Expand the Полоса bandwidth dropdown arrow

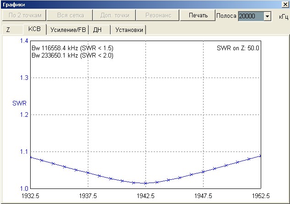[268, 16]
